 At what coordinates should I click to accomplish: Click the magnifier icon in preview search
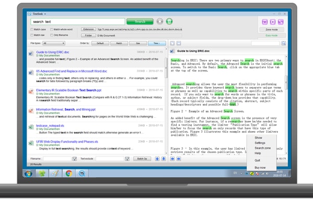pos(283,43)
